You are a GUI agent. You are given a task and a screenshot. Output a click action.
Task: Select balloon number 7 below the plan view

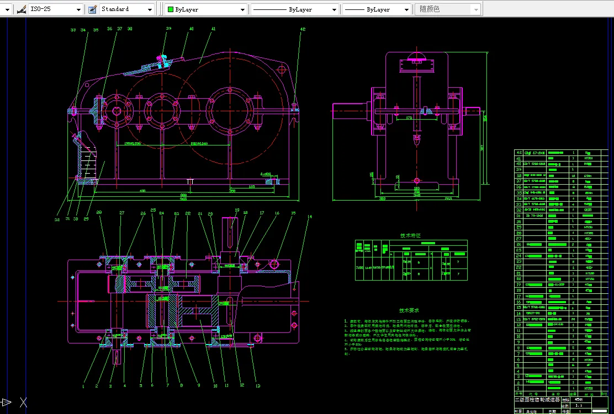(x=168, y=385)
